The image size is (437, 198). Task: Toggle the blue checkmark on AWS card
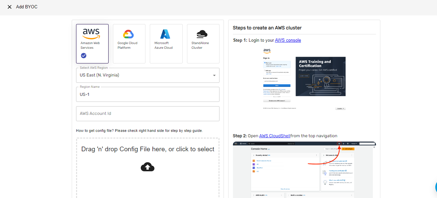pyautogui.click(x=84, y=56)
